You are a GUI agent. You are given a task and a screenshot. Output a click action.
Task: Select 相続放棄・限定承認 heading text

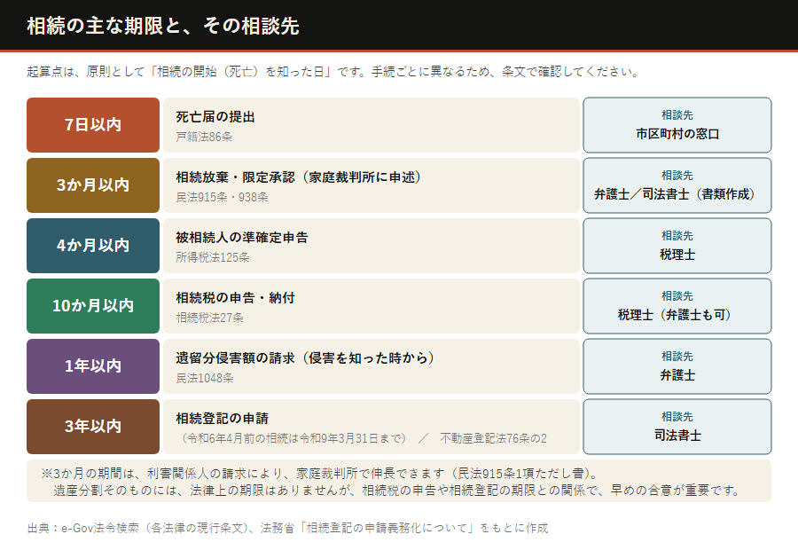[298, 177]
